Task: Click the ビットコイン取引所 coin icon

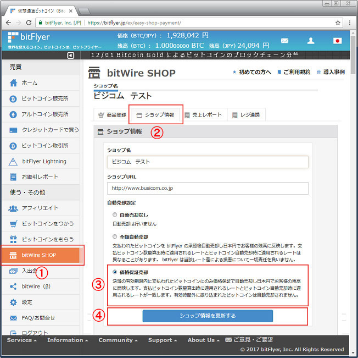Action: (13, 146)
